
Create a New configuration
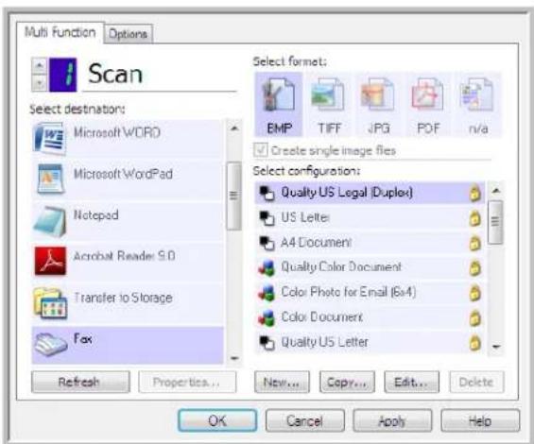click(x=282, y=382)
